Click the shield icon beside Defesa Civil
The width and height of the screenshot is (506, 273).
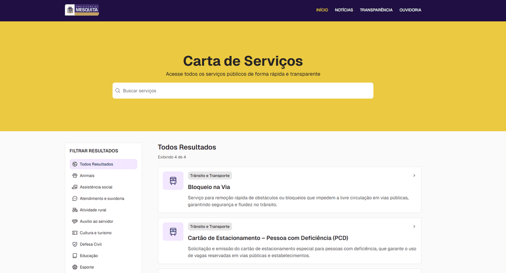coord(75,244)
